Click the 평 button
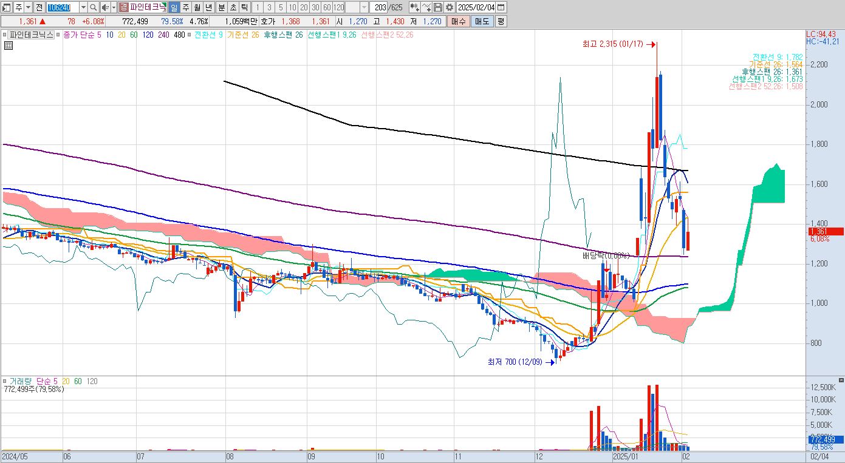The image size is (845, 463). tap(501, 21)
